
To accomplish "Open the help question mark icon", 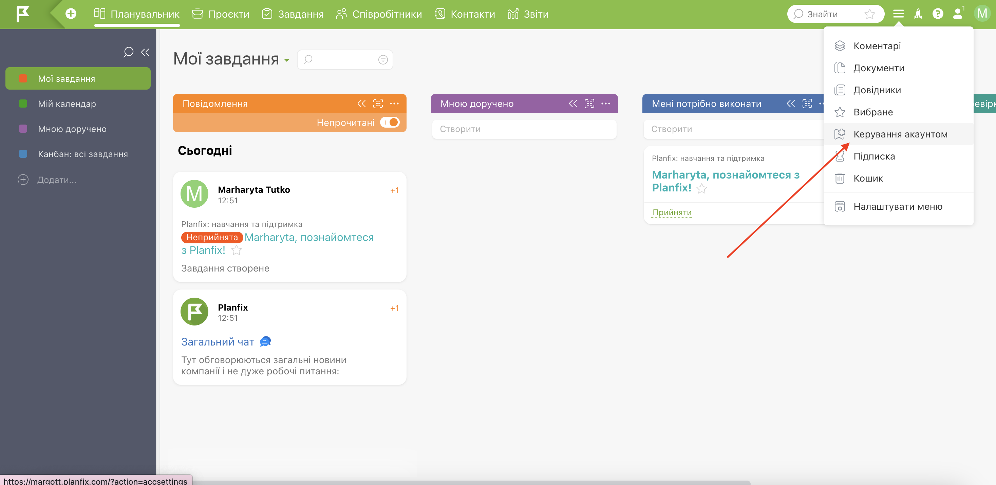I will (938, 14).
